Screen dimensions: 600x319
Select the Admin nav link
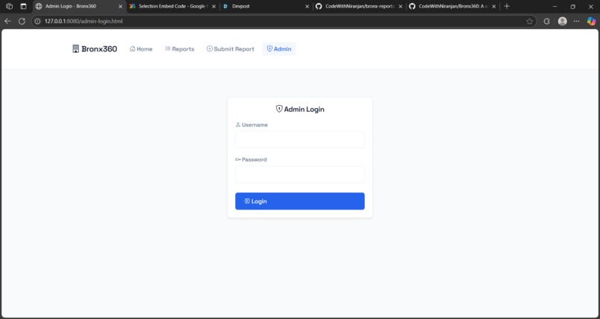coord(279,49)
